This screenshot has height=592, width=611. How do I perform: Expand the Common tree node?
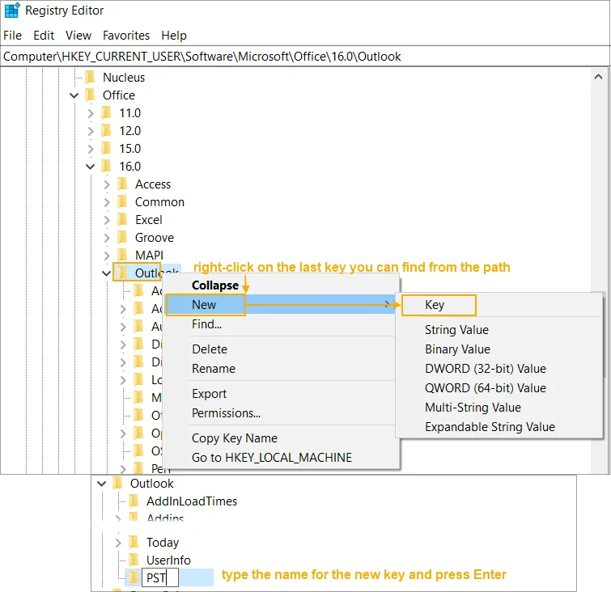107,202
